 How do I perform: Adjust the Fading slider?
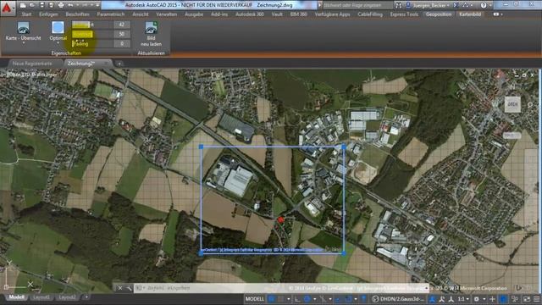point(92,44)
